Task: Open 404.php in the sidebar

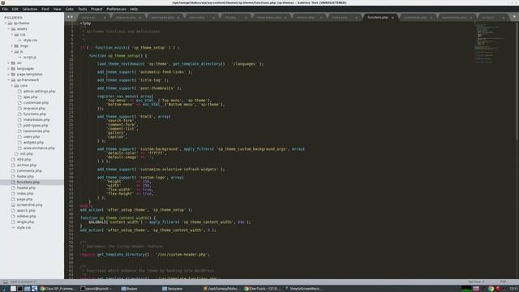Action: pyautogui.click(x=24, y=159)
